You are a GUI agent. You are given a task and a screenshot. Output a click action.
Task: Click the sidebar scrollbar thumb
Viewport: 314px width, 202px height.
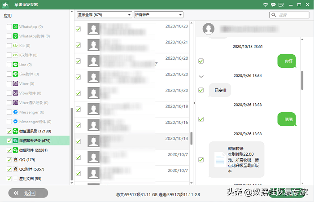(72, 144)
